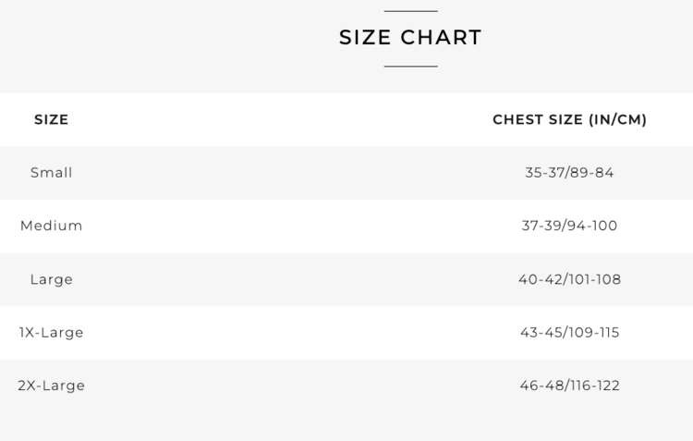The image size is (693, 441).
Task: Click the 37-39/94-100 chest measurement
Action: (x=569, y=226)
